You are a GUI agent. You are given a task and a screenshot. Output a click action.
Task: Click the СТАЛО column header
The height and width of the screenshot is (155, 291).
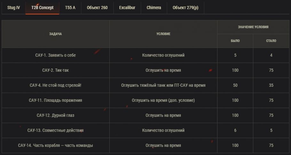pos(271,41)
